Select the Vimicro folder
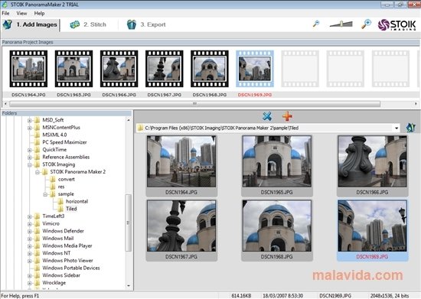Screen dimensions: 421x299 (x=51, y=223)
